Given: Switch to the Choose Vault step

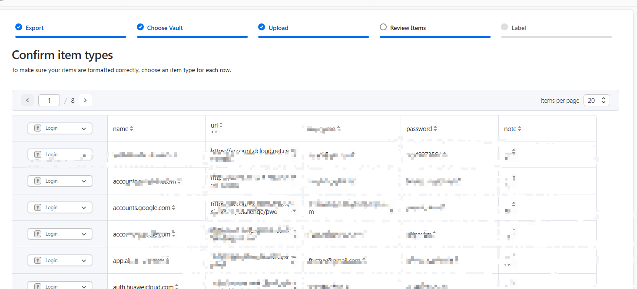Looking at the screenshot, I should coord(165,28).
